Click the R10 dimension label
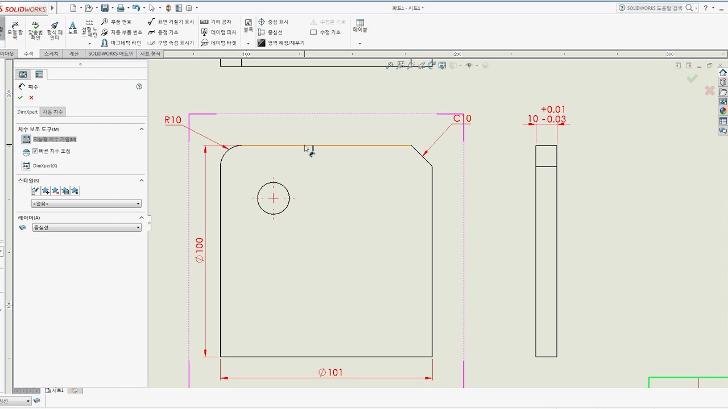Screen dimensions: 728x409 click(x=173, y=120)
